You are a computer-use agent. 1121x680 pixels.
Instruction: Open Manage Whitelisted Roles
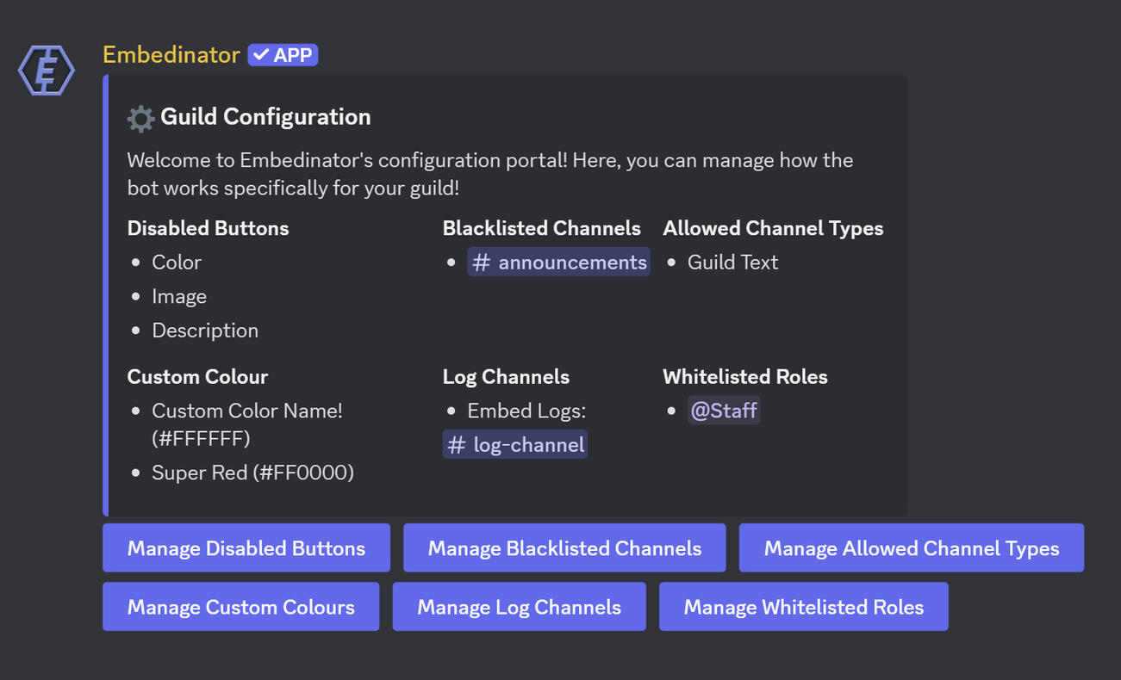tap(804, 607)
